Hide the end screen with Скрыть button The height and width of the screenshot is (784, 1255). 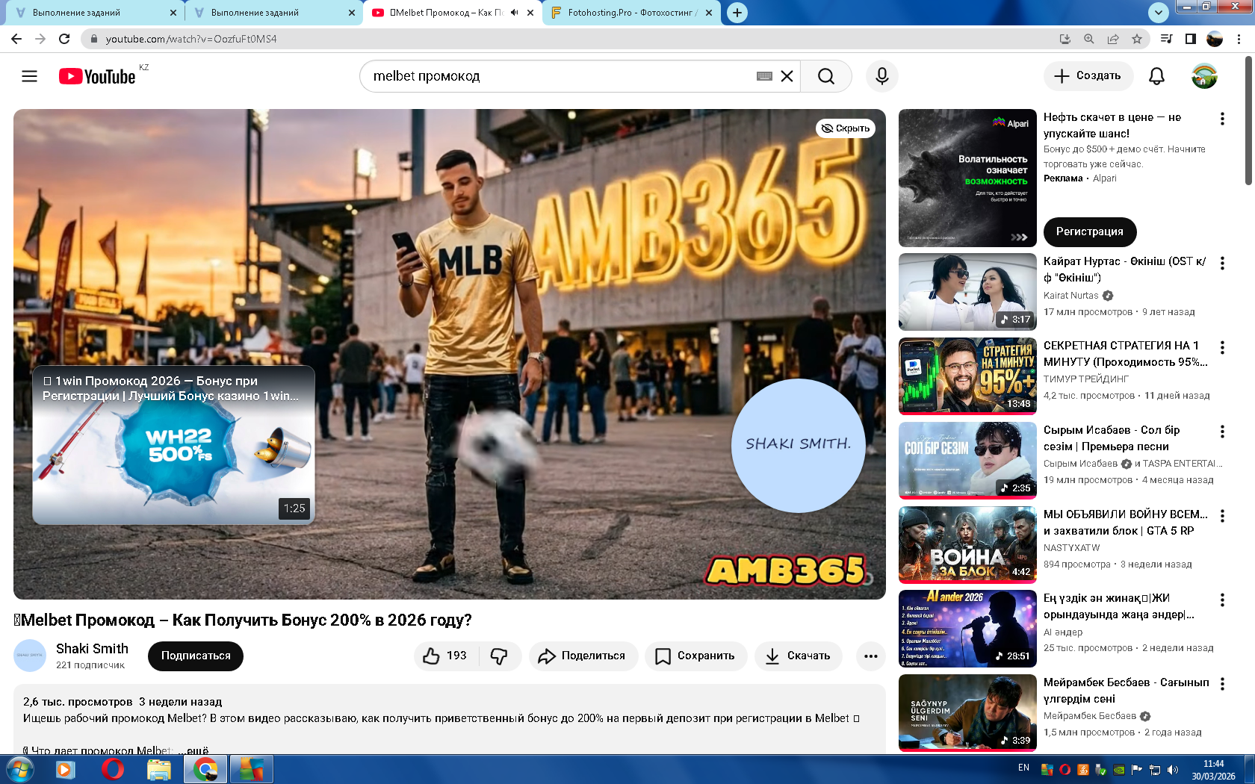coord(845,128)
